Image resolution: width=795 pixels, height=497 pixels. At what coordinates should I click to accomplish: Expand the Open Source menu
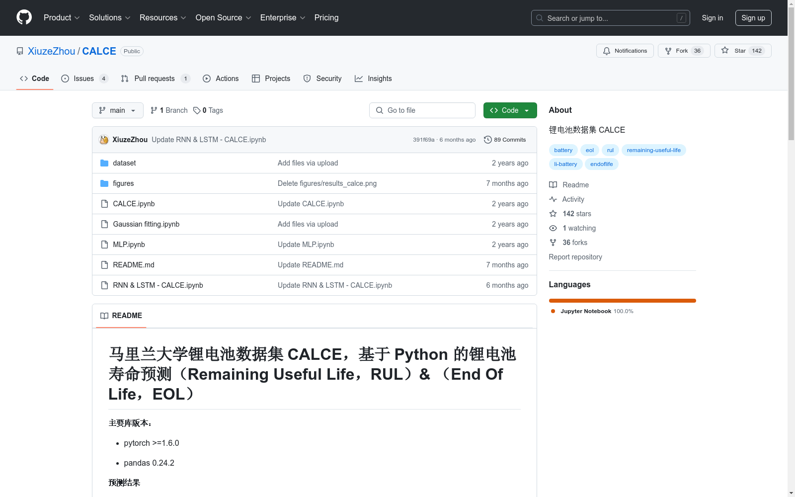pyautogui.click(x=224, y=17)
